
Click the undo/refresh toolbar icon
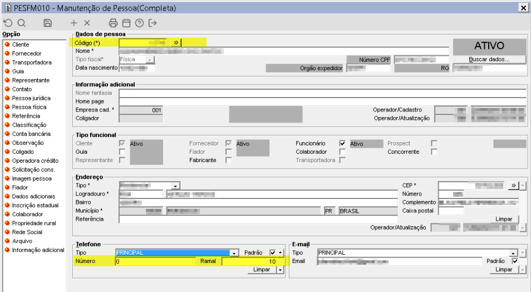[x=8, y=23]
